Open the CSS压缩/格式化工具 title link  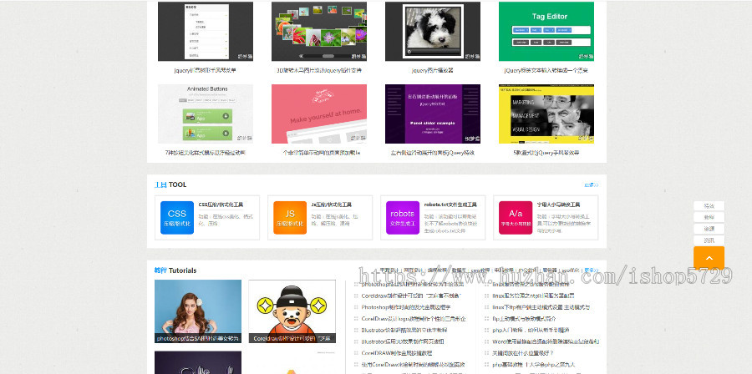[221, 205]
